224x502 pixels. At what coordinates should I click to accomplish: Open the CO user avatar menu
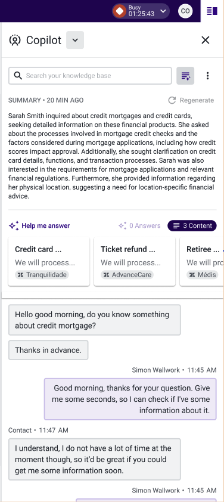[185, 11]
